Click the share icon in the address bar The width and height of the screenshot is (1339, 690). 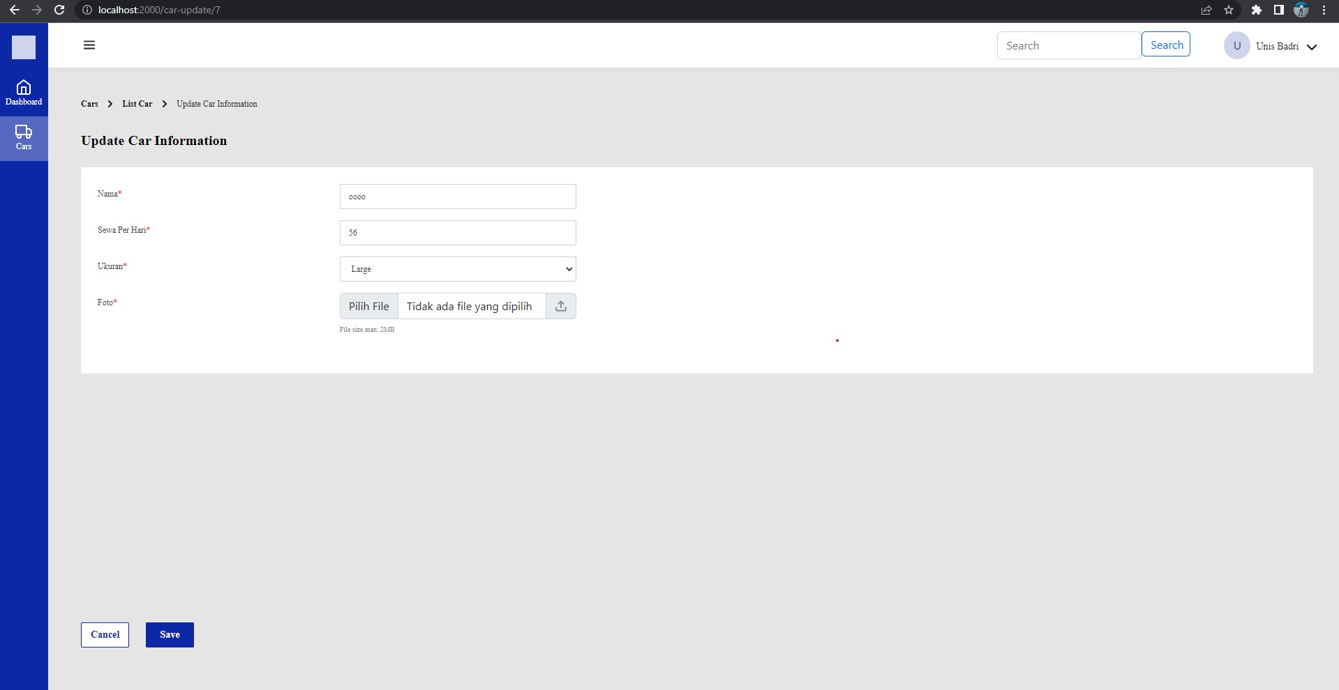point(1206,10)
